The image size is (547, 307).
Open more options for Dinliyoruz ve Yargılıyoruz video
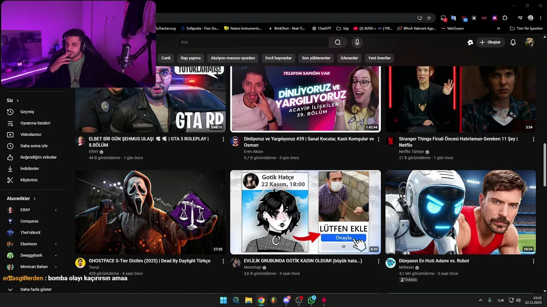[378, 139]
